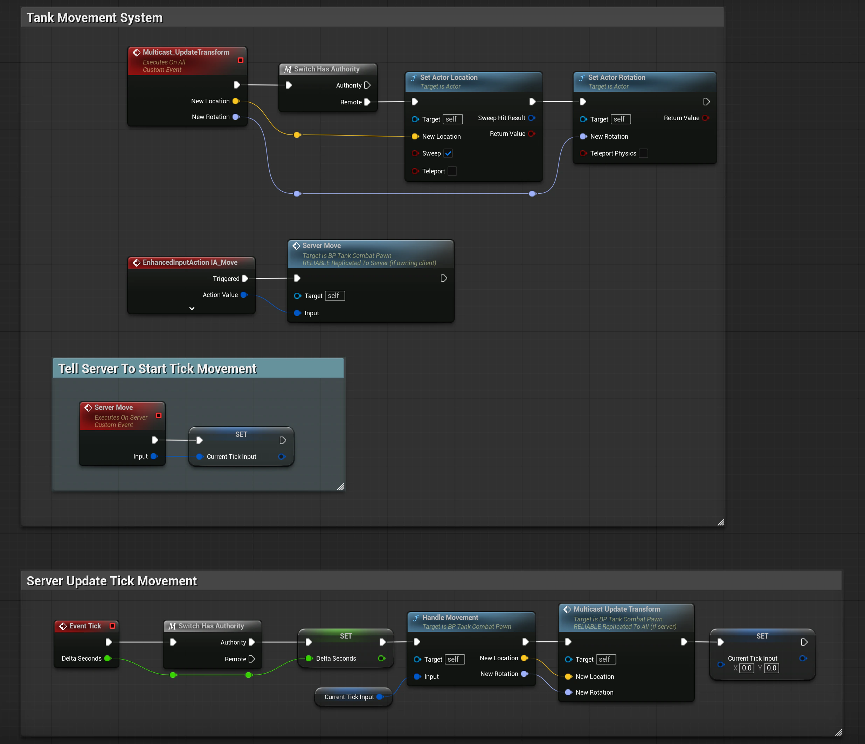Click the yellow reroute node on the location wire
The height and width of the screenshot is (744, 865).
click(297, 135)
